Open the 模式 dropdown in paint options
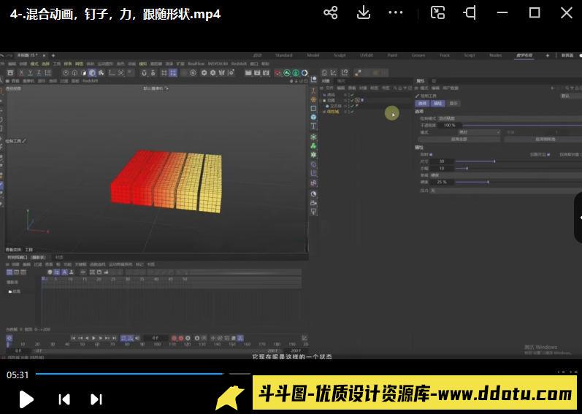This screenshot has width=582, height=414. tap(480, 132)
